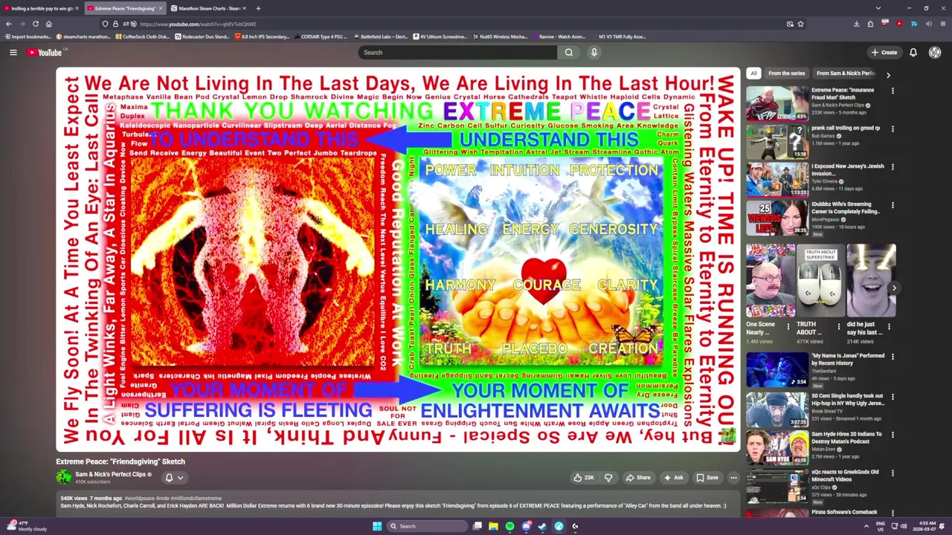Image resolution: width=952 pixels, height=535 pixels.
Task: Select From Sam & Nick's Perfect Clips chip
Action: pos(845,74)
